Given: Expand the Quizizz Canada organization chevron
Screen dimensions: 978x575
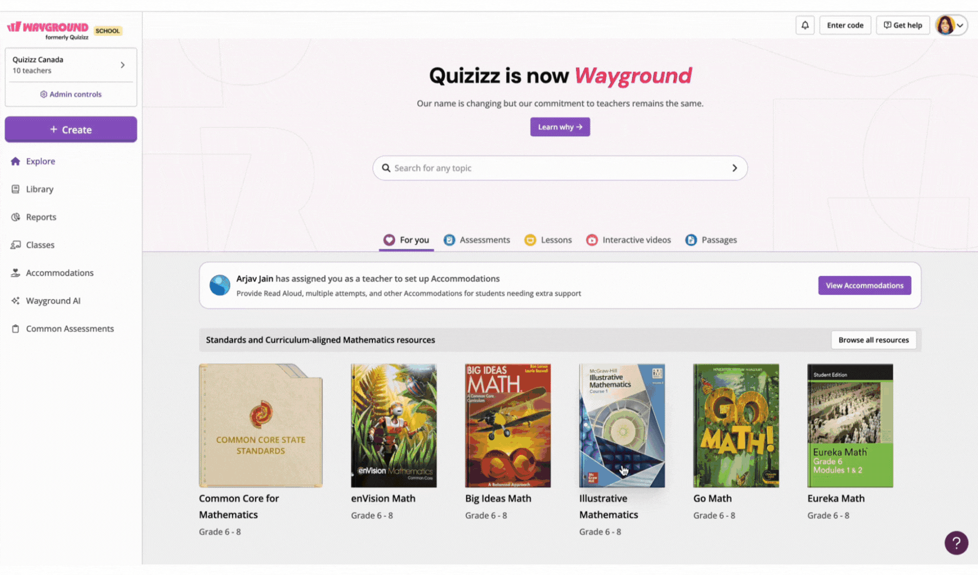Looking at the screenshot, I should pyautogui.click(x=123, y=65).
